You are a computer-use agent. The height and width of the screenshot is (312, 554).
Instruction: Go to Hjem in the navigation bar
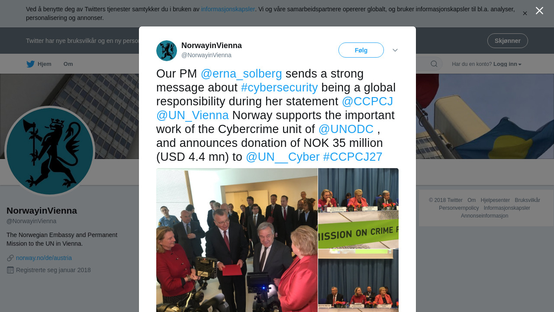[x=39, y=64]
